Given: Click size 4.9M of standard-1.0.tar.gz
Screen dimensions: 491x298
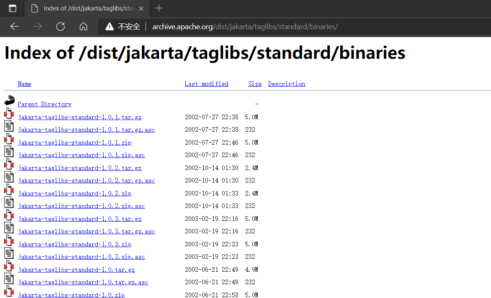Looking at the screenshot, I should pos(251,270).
